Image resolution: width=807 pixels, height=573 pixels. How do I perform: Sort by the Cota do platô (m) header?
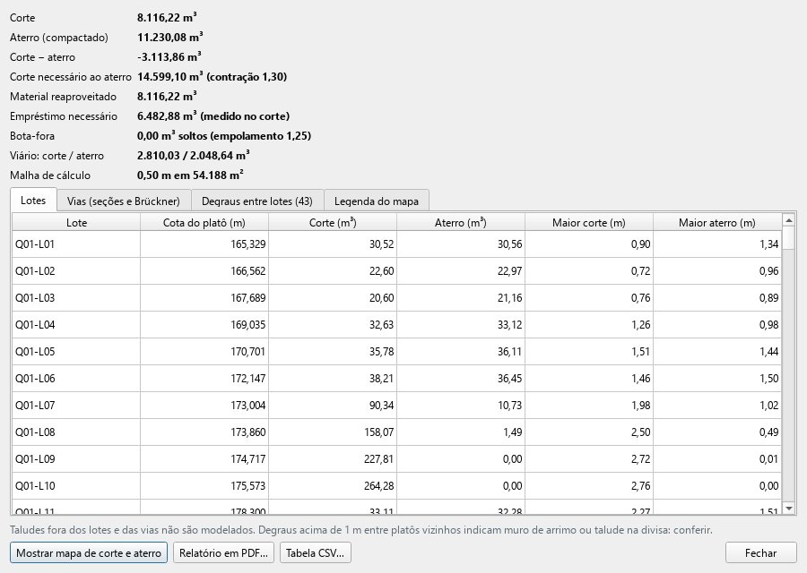pos(204,223)
